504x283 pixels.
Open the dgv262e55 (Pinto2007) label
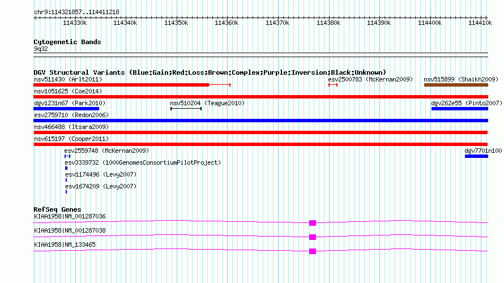pyautogui.click(x=467, y=103)
